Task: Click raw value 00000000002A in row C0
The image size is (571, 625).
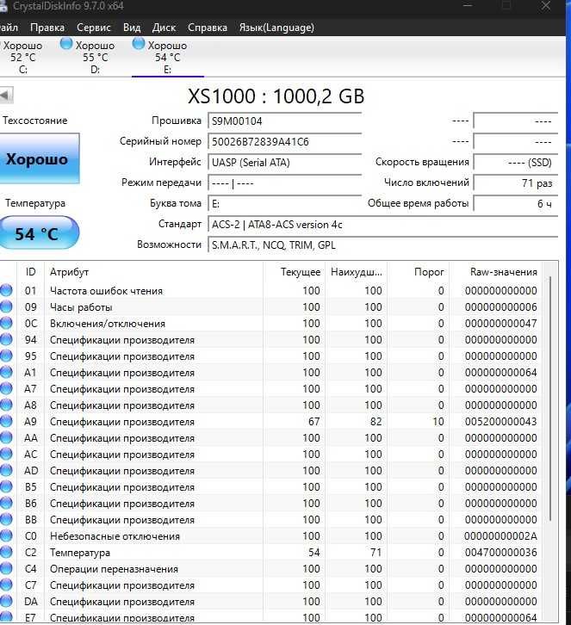Action: 501,535
